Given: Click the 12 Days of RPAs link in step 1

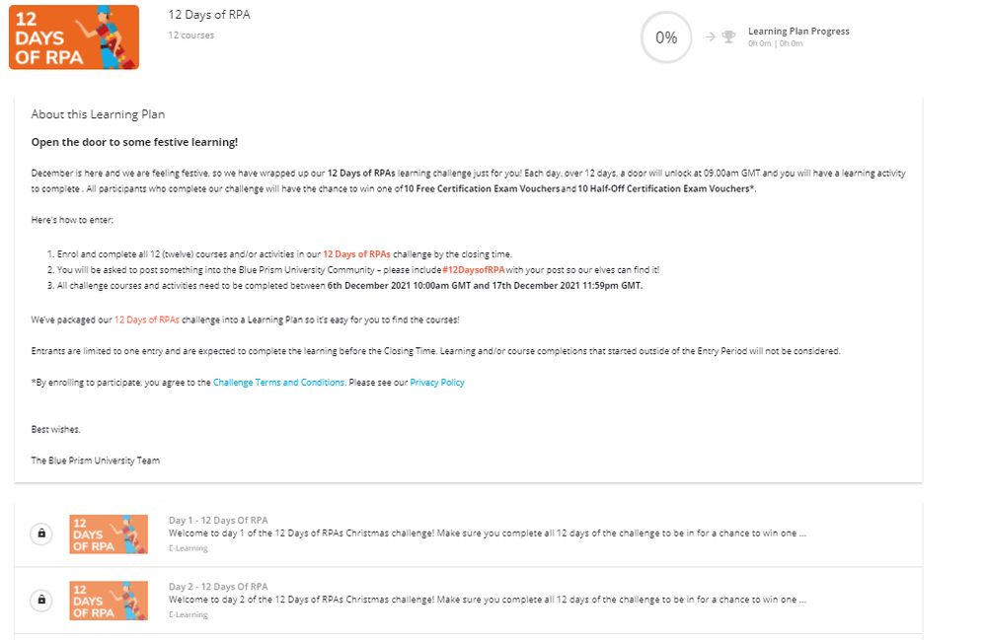Looking at the screenshot, I should click(x=356, y=254).
